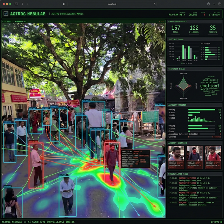Open a new tab with the plus icon
Screen dimensions: 224x224
coord(214,4)
